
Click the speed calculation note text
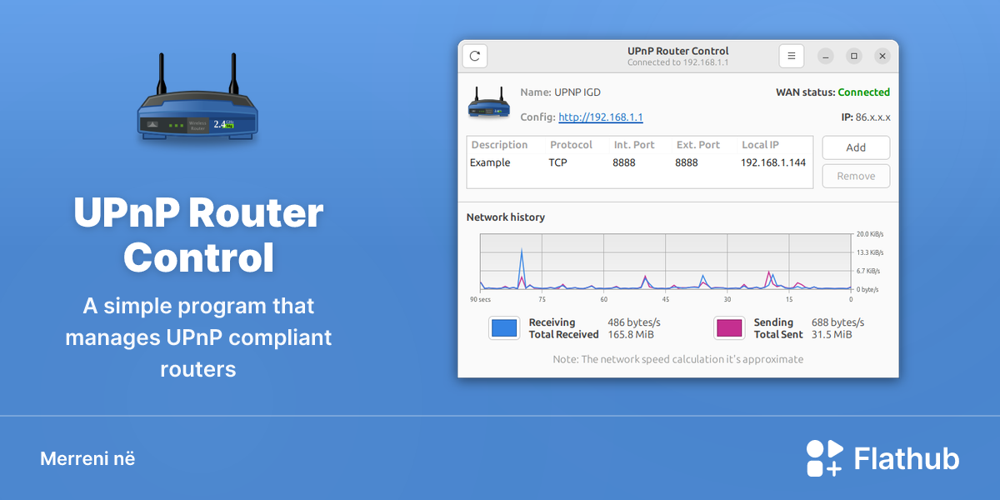678,359
